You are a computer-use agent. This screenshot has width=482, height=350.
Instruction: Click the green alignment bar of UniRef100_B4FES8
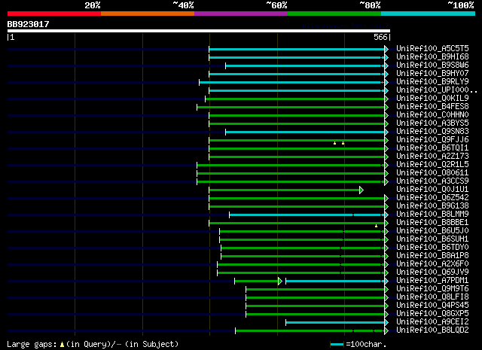coord(291,107)
